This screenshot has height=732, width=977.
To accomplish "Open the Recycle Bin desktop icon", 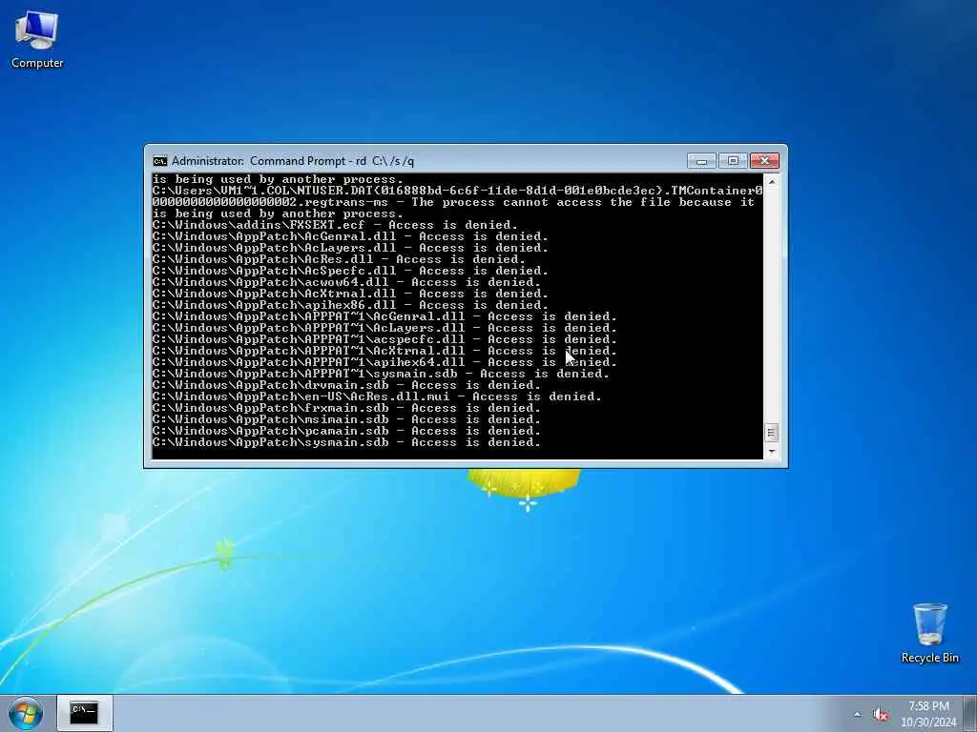I will [929, 633].
